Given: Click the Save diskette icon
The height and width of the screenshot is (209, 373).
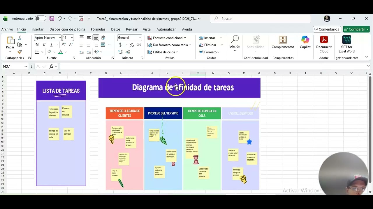Looking at the screenshot, I should (x=52, y=19).
